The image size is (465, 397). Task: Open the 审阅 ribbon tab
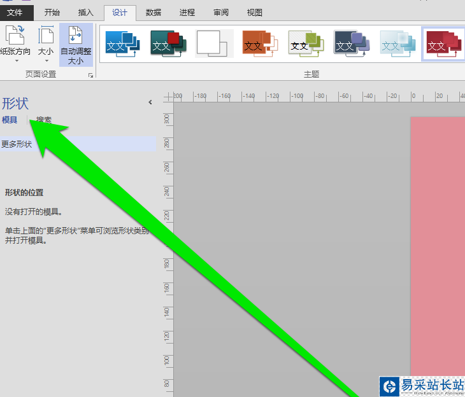(221, 13)
